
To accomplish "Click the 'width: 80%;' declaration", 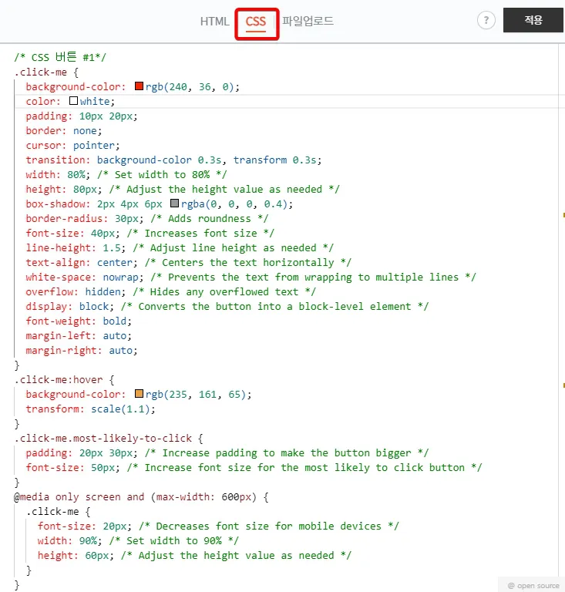I will pos(58,174).
